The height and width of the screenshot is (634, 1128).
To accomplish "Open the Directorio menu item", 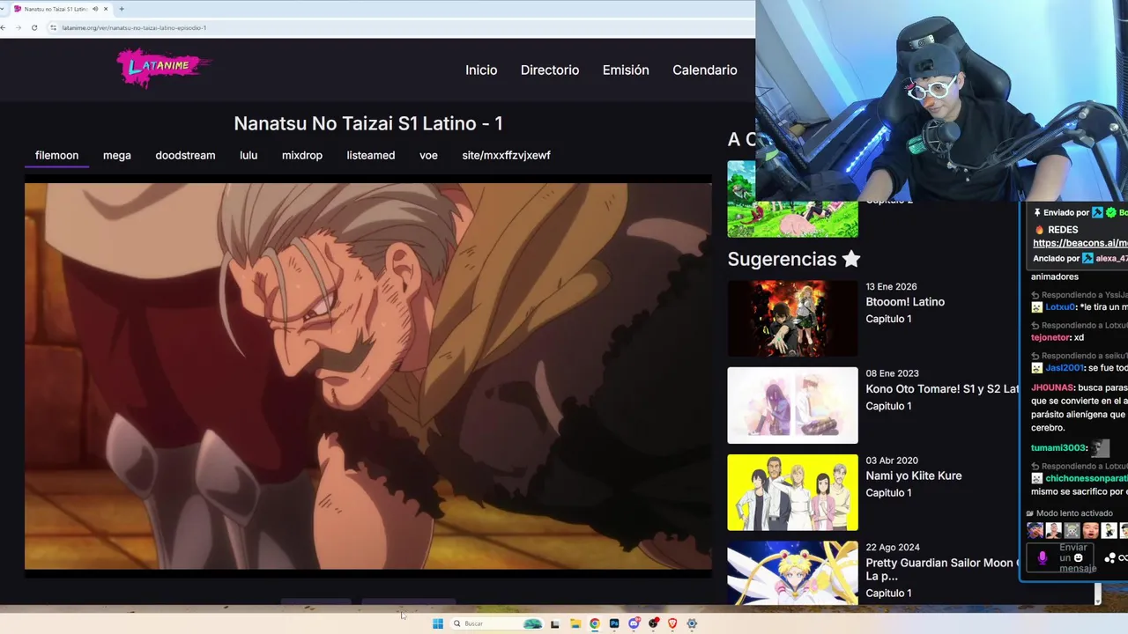I will coord(550,70).
